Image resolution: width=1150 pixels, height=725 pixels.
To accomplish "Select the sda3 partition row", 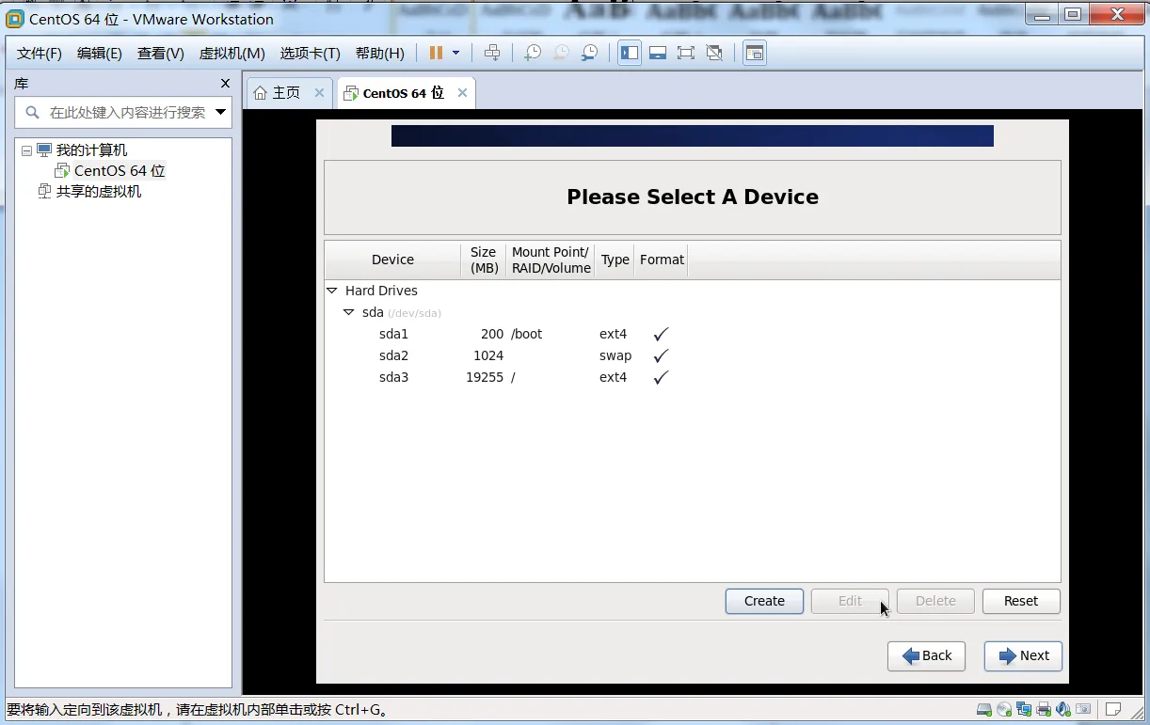I will [x=692, y=377].
